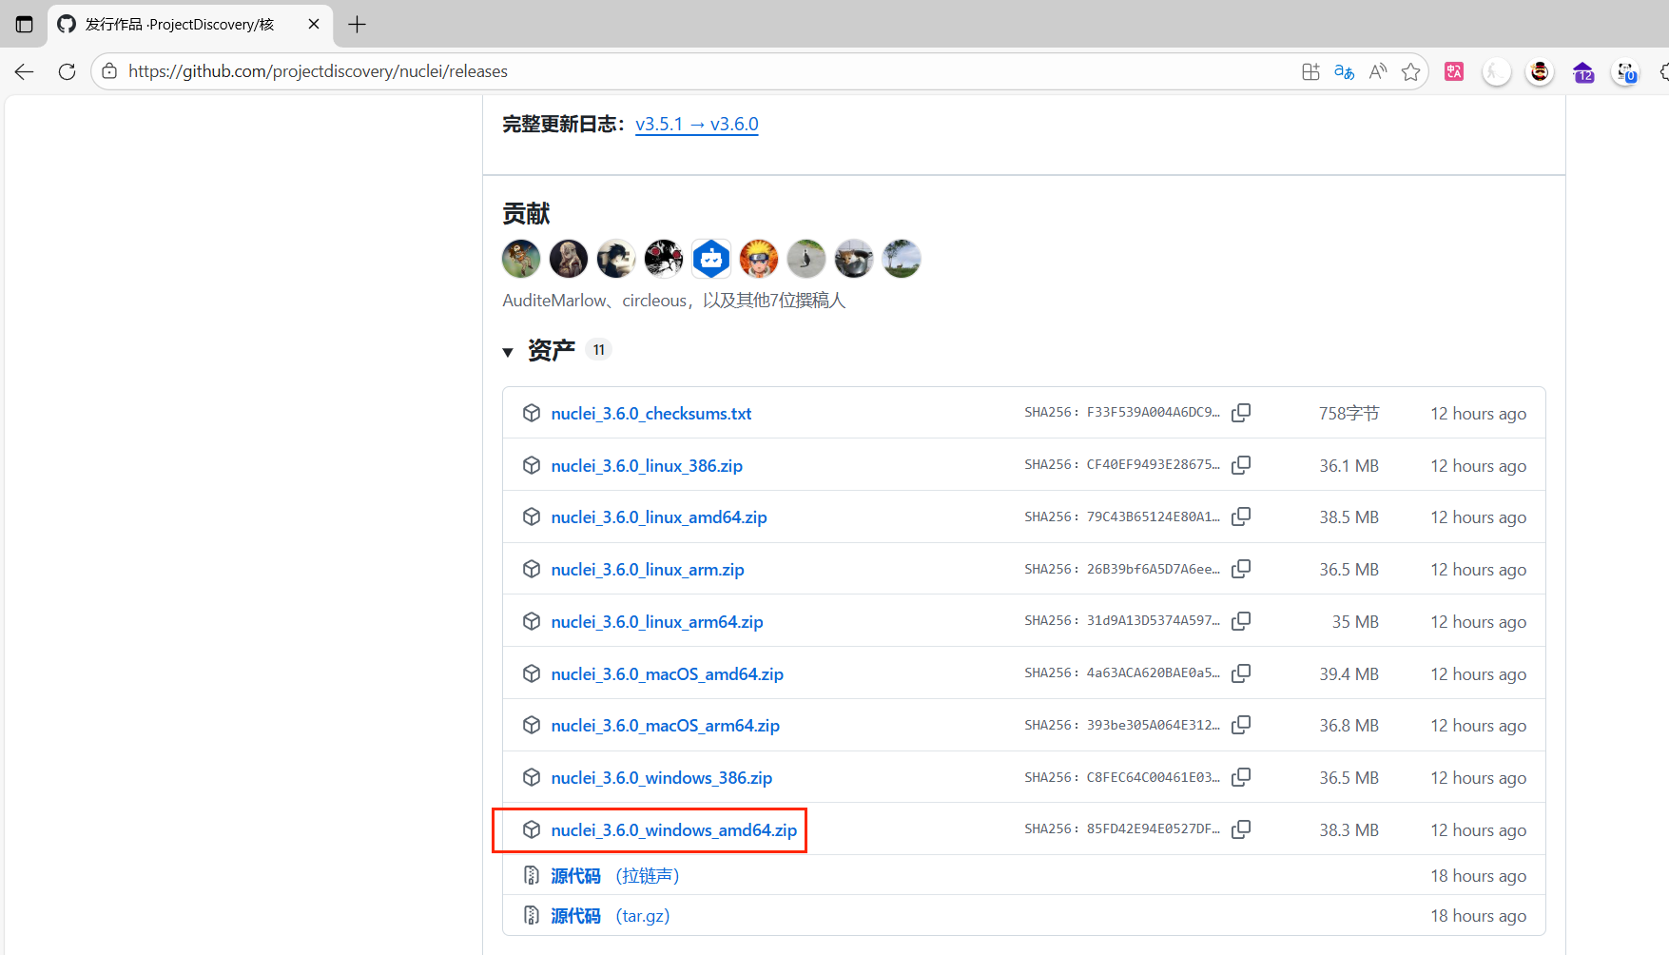Start read aloud from address bar
The image size is (1669, 955).
1378,71
